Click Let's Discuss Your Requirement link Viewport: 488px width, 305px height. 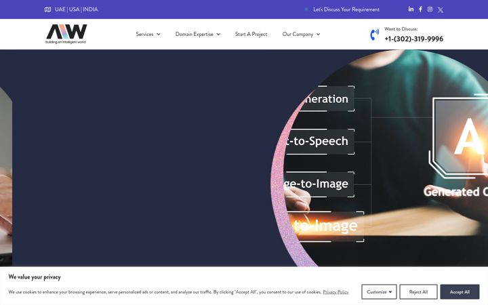pos(346,9)
